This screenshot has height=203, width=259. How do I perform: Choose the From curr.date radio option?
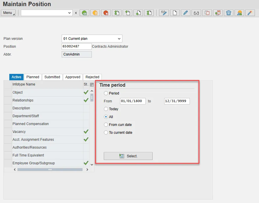106,125
